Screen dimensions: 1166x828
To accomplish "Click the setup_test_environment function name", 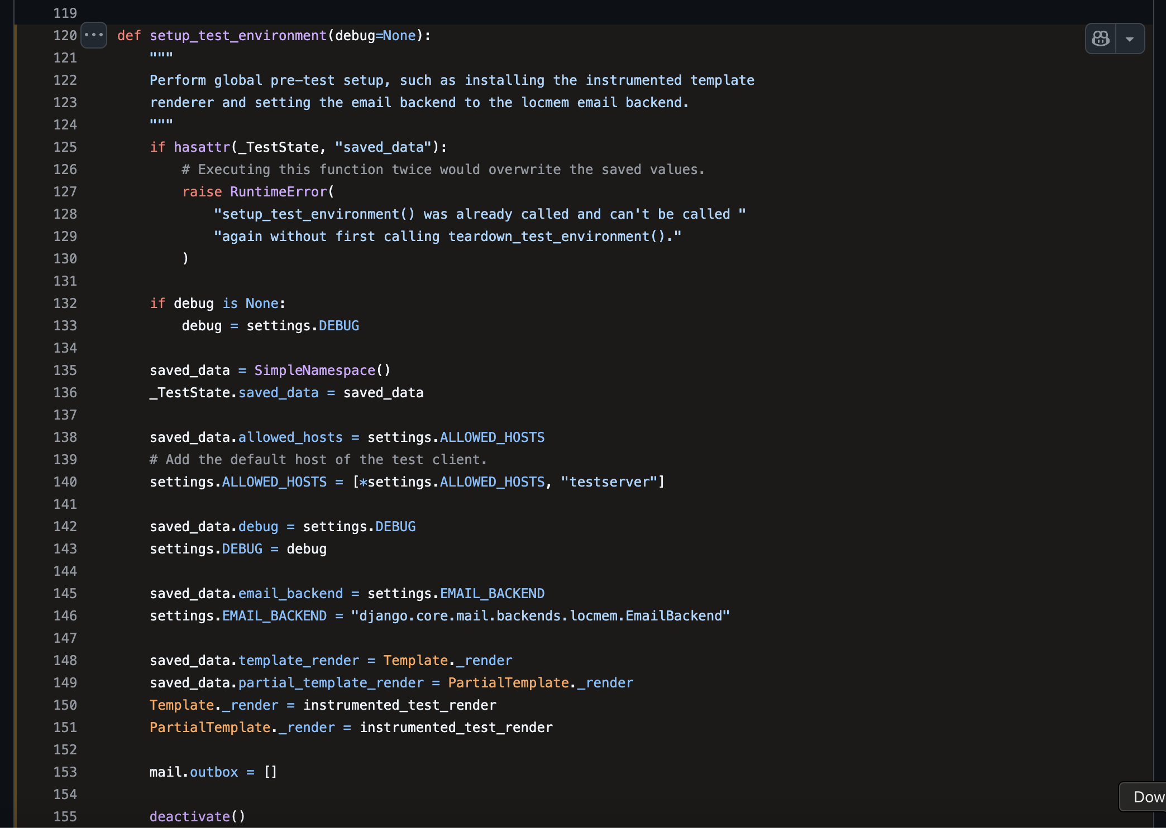I will pyautogui.click(x=238, y=35).
